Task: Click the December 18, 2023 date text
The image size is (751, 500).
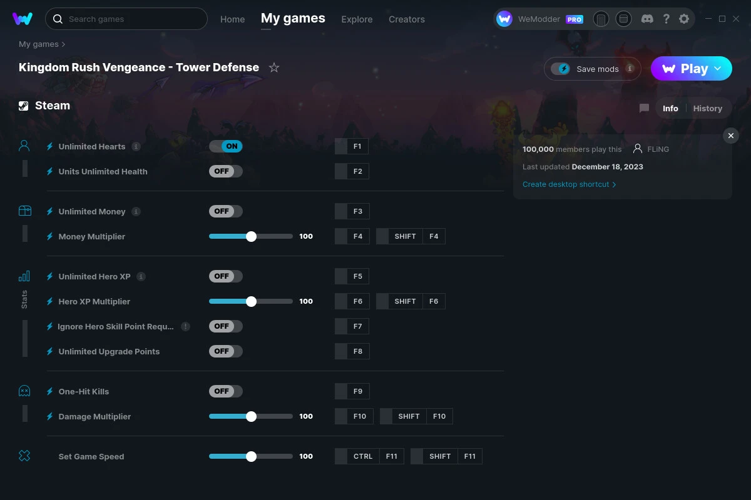Action: [607, 167]
